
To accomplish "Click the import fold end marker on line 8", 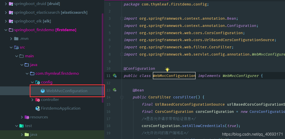I will click(x=122, y=54).
